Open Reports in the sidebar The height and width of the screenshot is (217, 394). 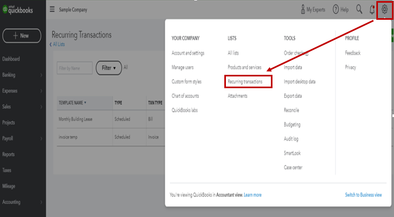click(x=8, y=154)
